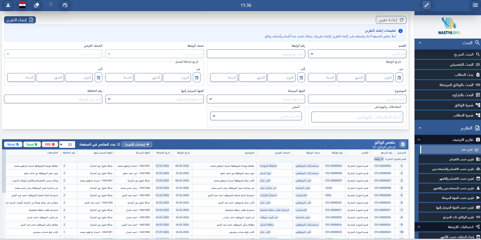Sort by رقم الوثيقة column header
Image resolution: width=481 pixels, height=240 pixels.
334,153
